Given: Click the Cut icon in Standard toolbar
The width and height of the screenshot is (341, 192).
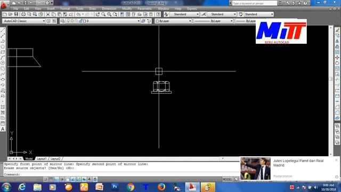Looking at the screenshot, I should (x=48, y=14).
